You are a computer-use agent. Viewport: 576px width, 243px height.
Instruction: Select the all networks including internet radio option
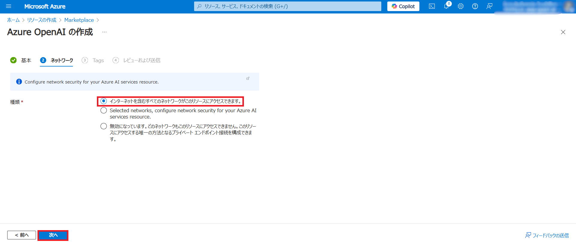pos(103,101)
